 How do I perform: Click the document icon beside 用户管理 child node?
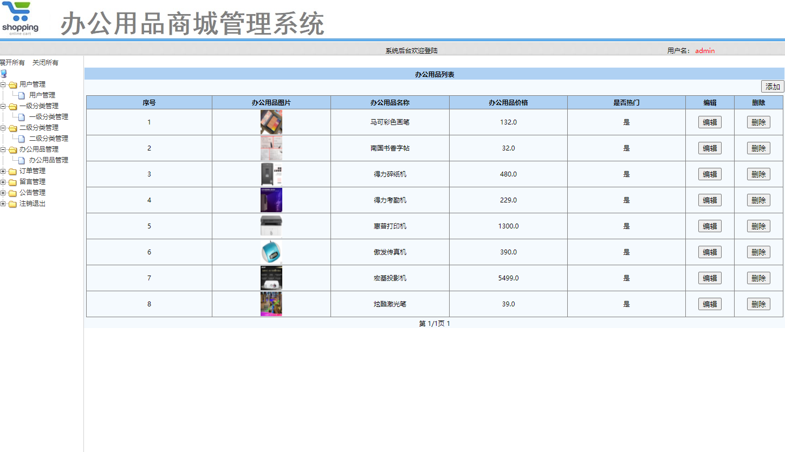20,95
